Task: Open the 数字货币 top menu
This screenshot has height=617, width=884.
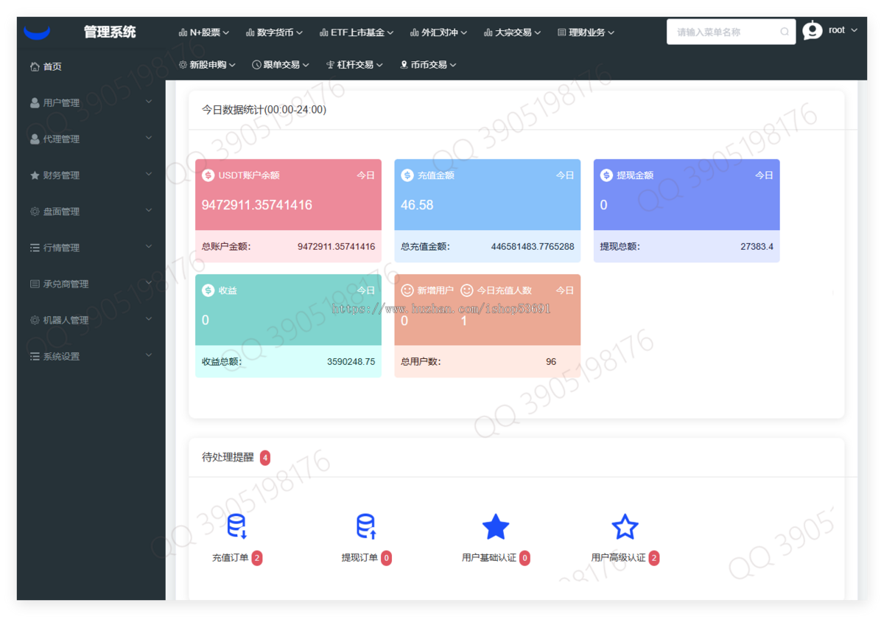Action: point(274,32)
